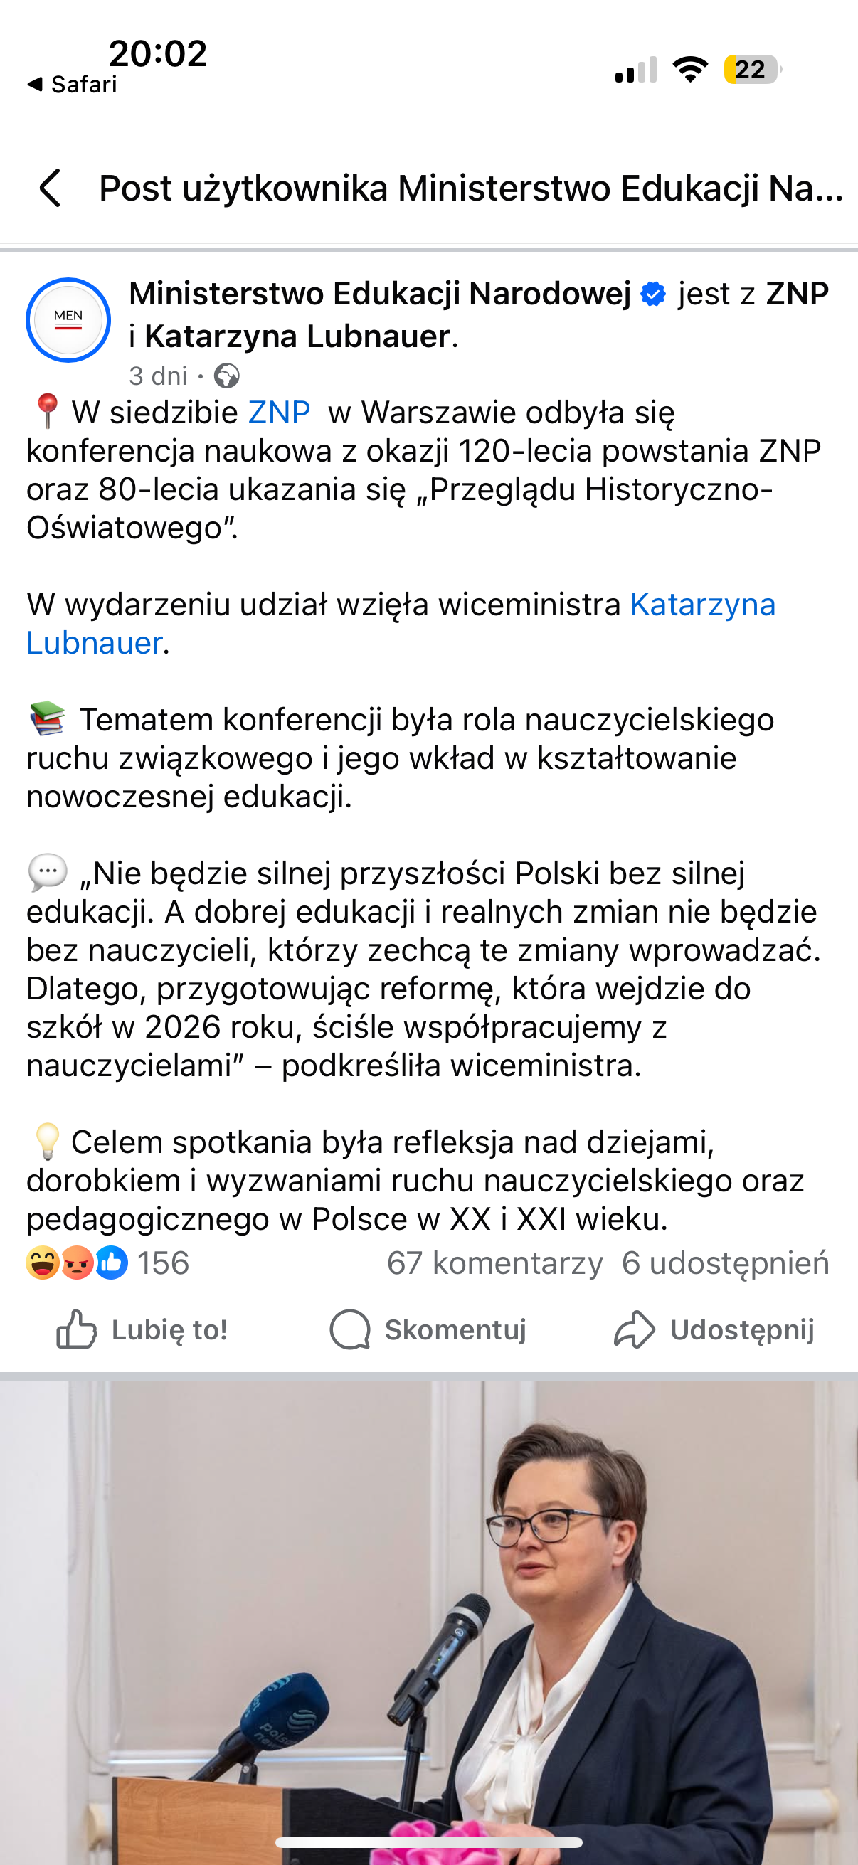858x1865 pixels.
Task: Tap the blue like reaction icon
Action: (x=112, y=1263)
